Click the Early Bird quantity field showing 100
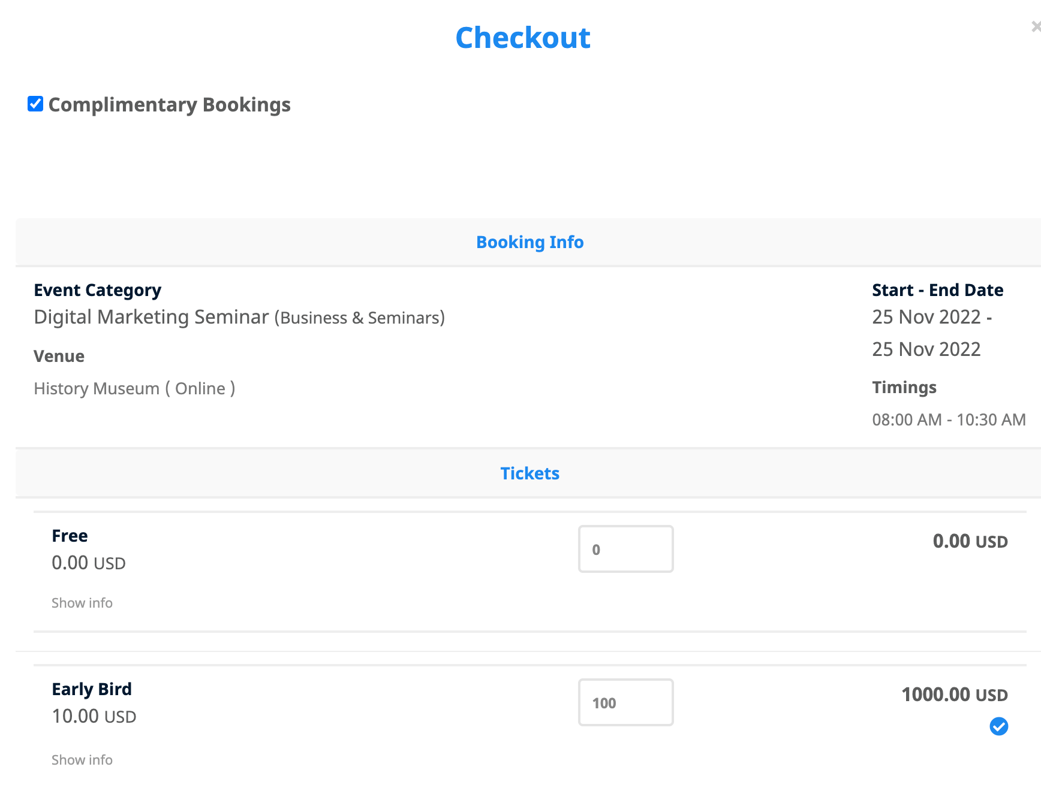This screenshot has width=1041, height=803. coord(625,702)
